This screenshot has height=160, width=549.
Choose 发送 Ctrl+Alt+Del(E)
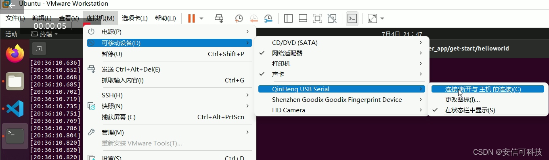(x=170, y=69)
